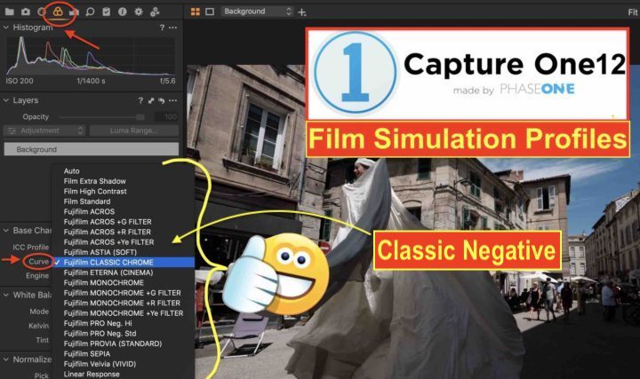Collapse the Base Characteristics panel
This screenshot has height=379, width=640.
[5, 230]
